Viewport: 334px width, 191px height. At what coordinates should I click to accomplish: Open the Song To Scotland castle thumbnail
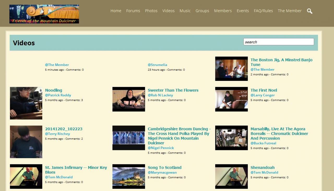coord(129,176)
